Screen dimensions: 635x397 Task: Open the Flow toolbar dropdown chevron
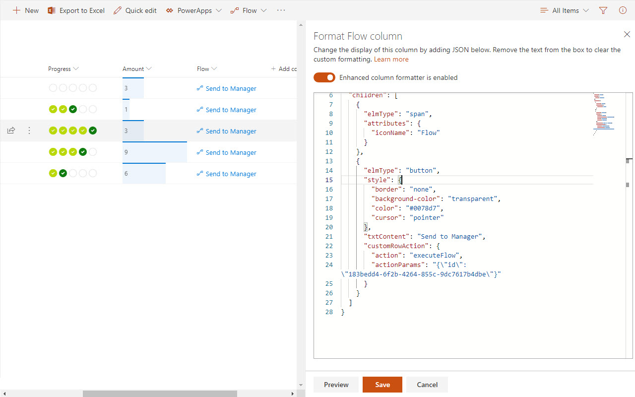pyautogui.click(x=263, y=10)
